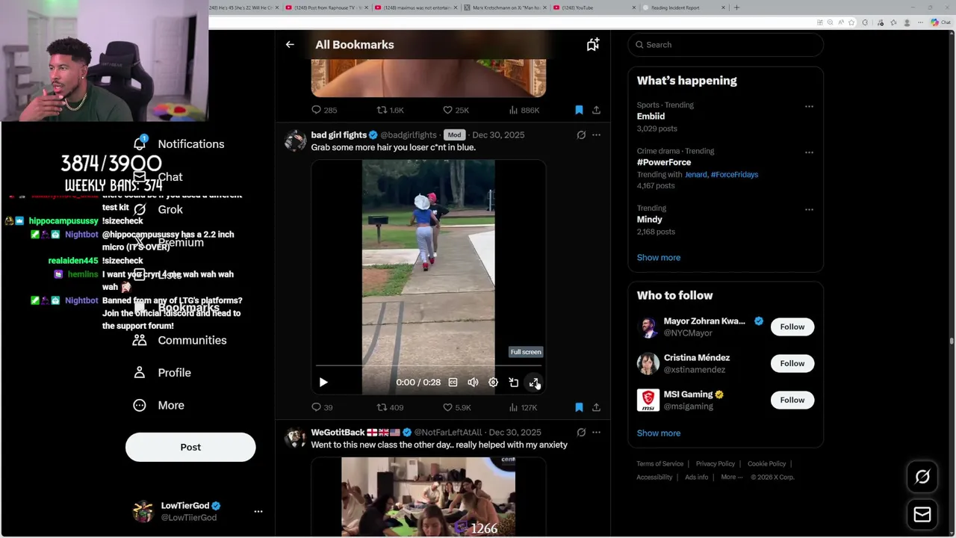Repost the post with 409 reposts

click(x=390, y=407)
